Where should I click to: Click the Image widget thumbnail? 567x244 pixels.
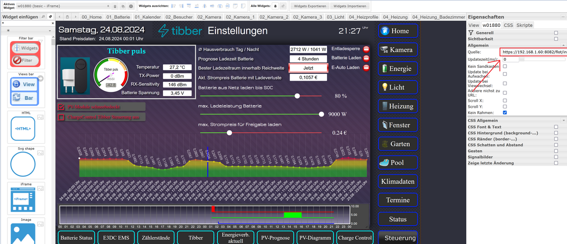(26, 231)
